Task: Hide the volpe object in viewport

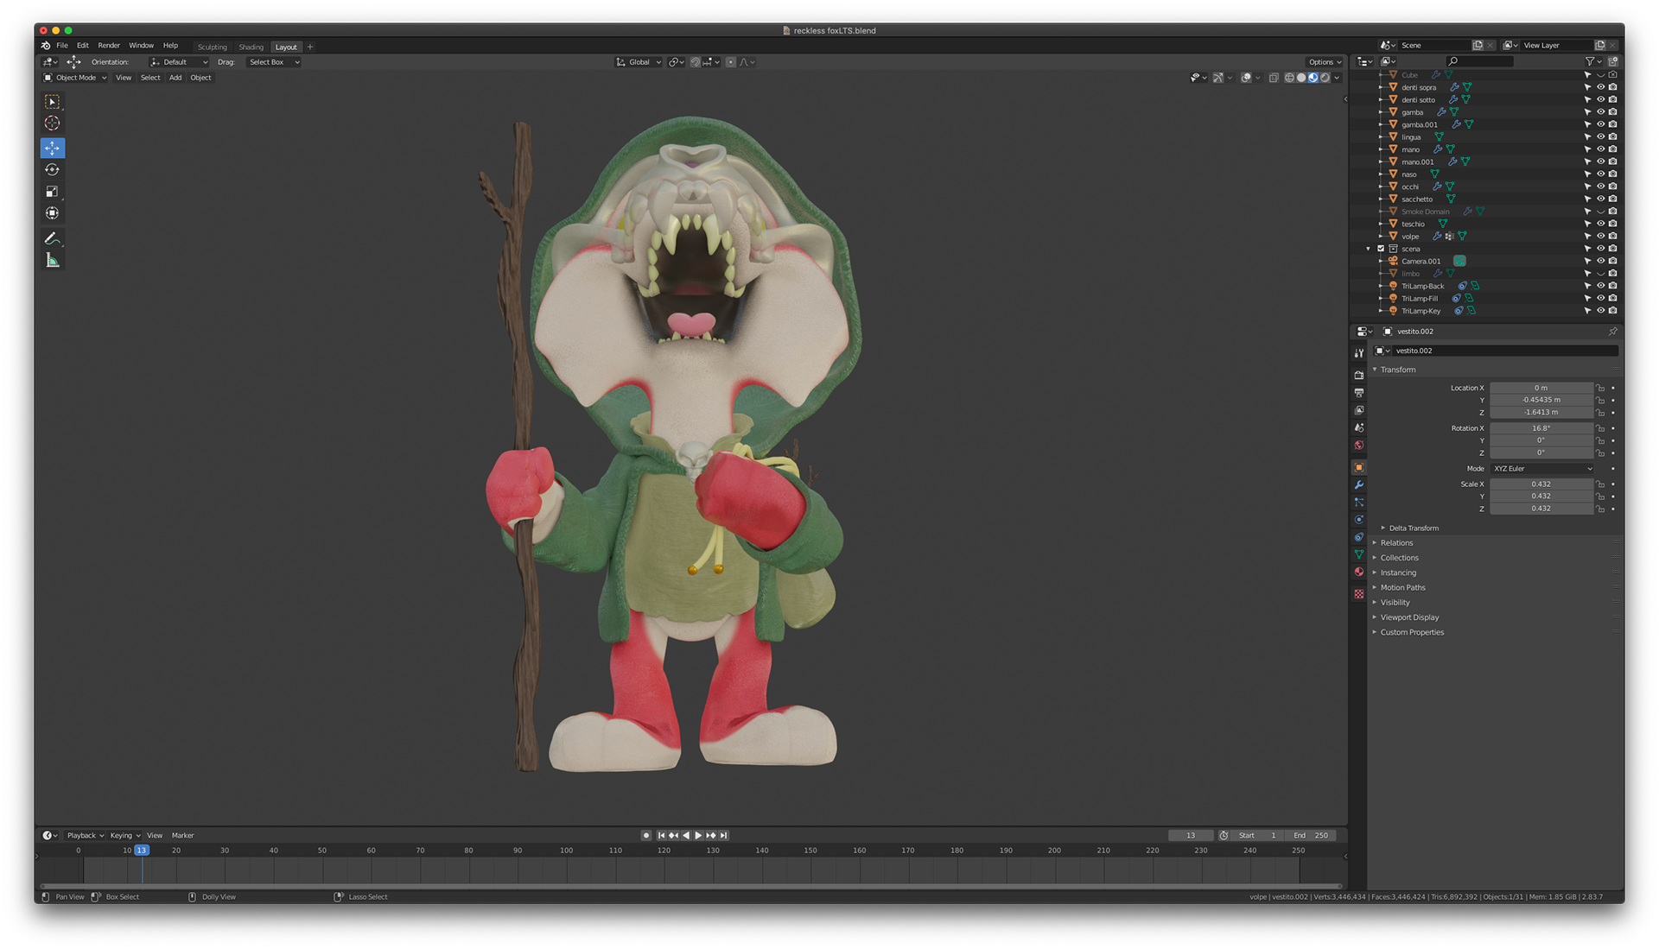Action: [x=1600, y=236]
